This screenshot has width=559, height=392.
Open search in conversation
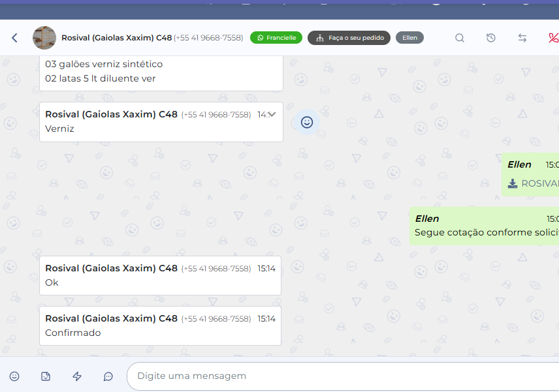click(x=460, y=38)
